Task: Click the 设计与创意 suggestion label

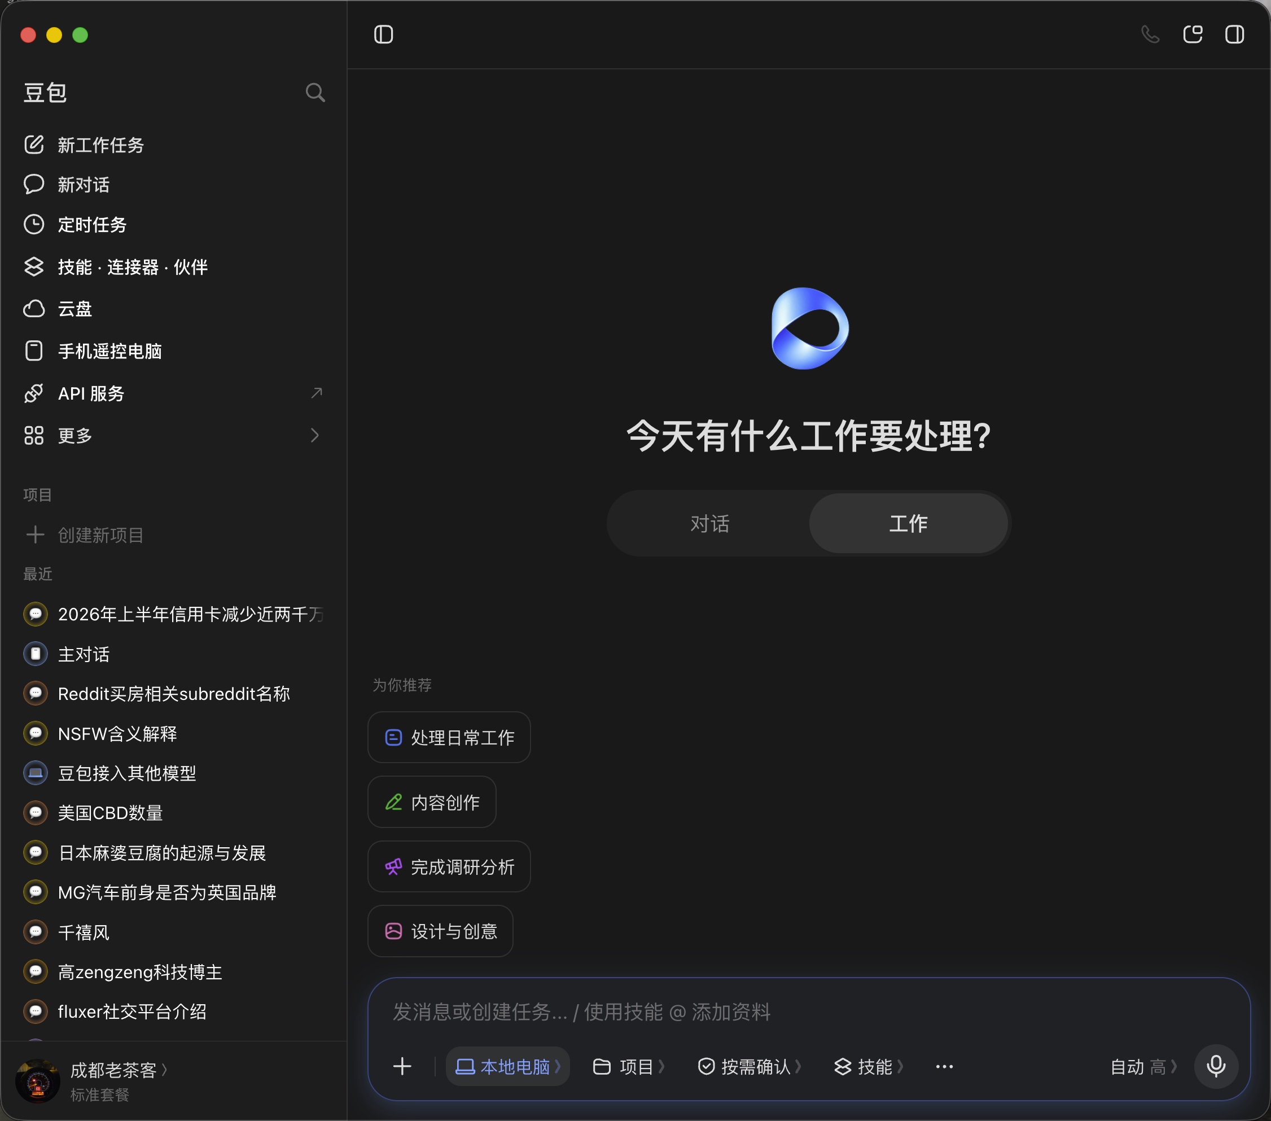Action: pyautogui.click(x=454, y=931)
